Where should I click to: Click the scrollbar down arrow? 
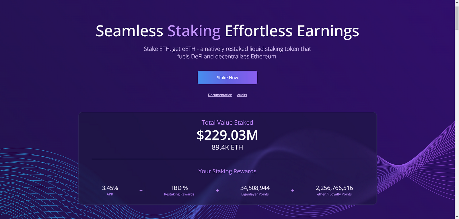point(457,217)
